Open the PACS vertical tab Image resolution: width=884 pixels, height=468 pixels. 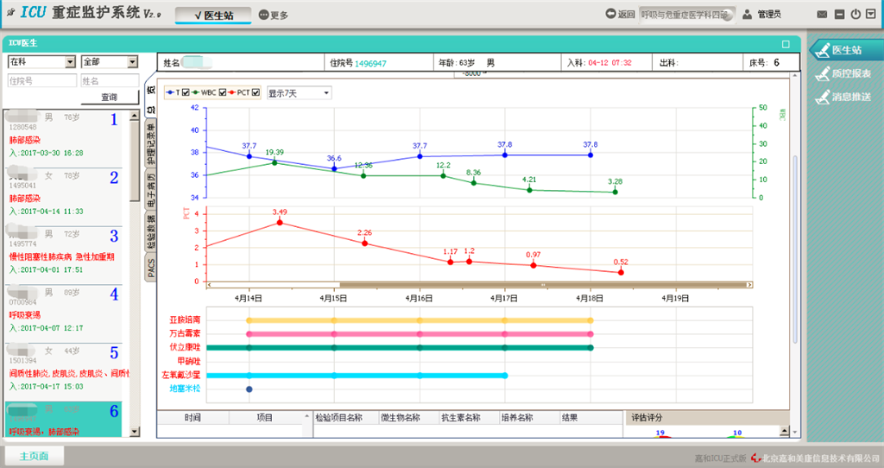pyautogui.click(x=151, y=268)
